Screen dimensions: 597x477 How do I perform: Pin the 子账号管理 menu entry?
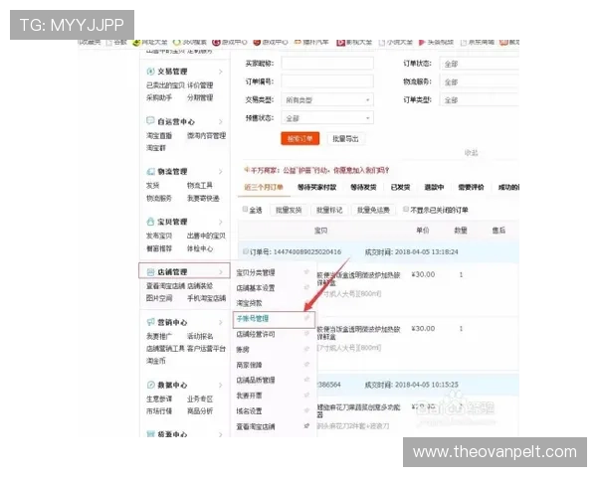tap(306, 318)
